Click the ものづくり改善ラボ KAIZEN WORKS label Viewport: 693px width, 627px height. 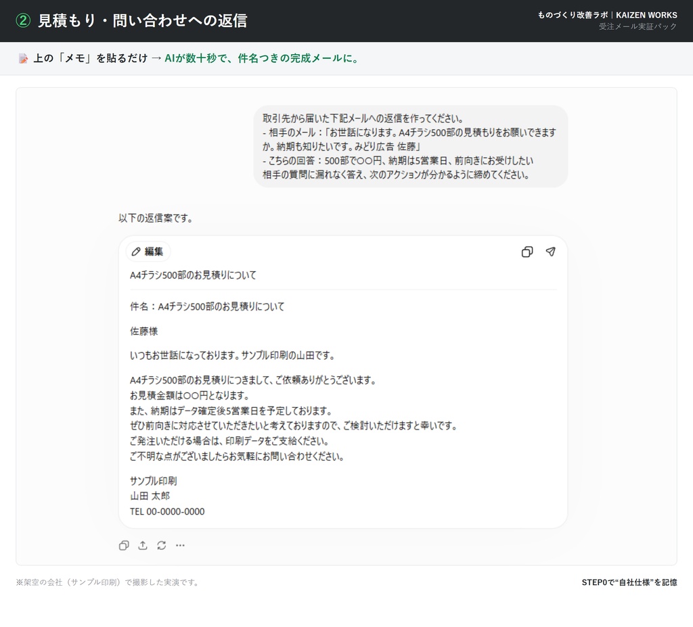pos(607,15)
